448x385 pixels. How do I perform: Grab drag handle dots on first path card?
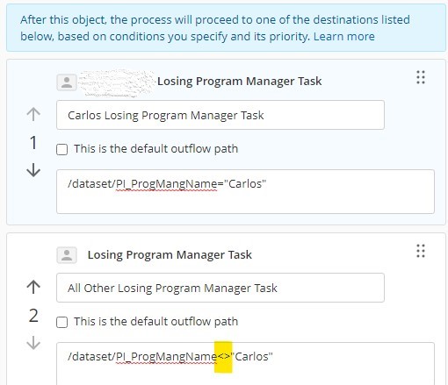pyautogui.click(x=421, y=77)
